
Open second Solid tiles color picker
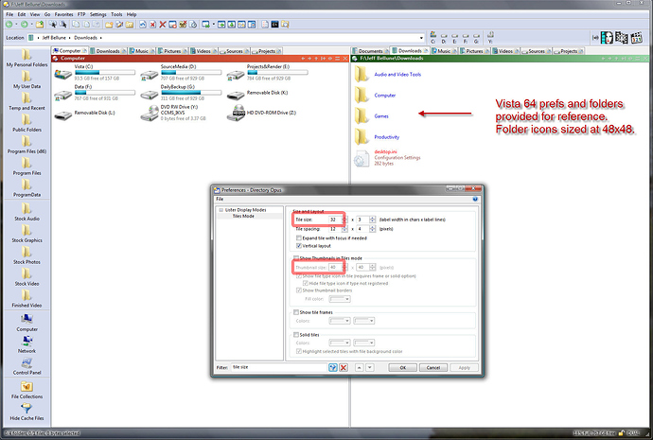(364, 343)
